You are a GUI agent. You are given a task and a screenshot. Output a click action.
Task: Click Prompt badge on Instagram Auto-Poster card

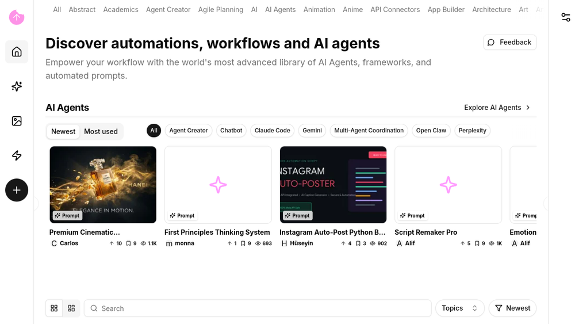[x=297, y=215]
